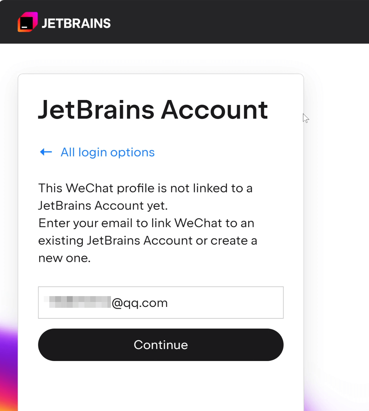Click blank card area below Continue button
This screenshot has width=369, height=411.
(x=161, y=386)
